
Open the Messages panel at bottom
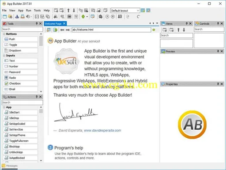10,166
